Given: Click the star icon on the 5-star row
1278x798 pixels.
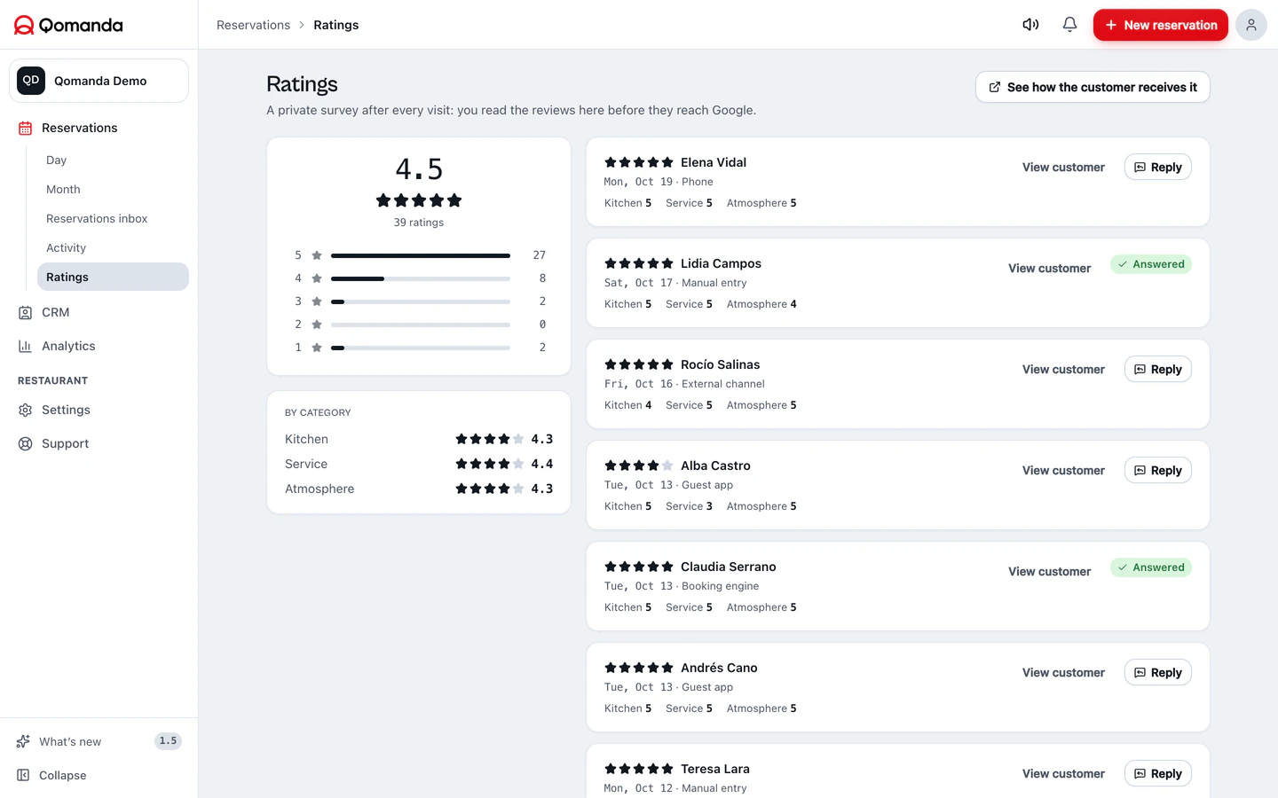Looking at the screenshot, I should (317, 255).
